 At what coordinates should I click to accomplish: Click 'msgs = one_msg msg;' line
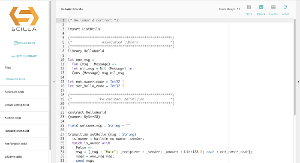click(95, 156)
